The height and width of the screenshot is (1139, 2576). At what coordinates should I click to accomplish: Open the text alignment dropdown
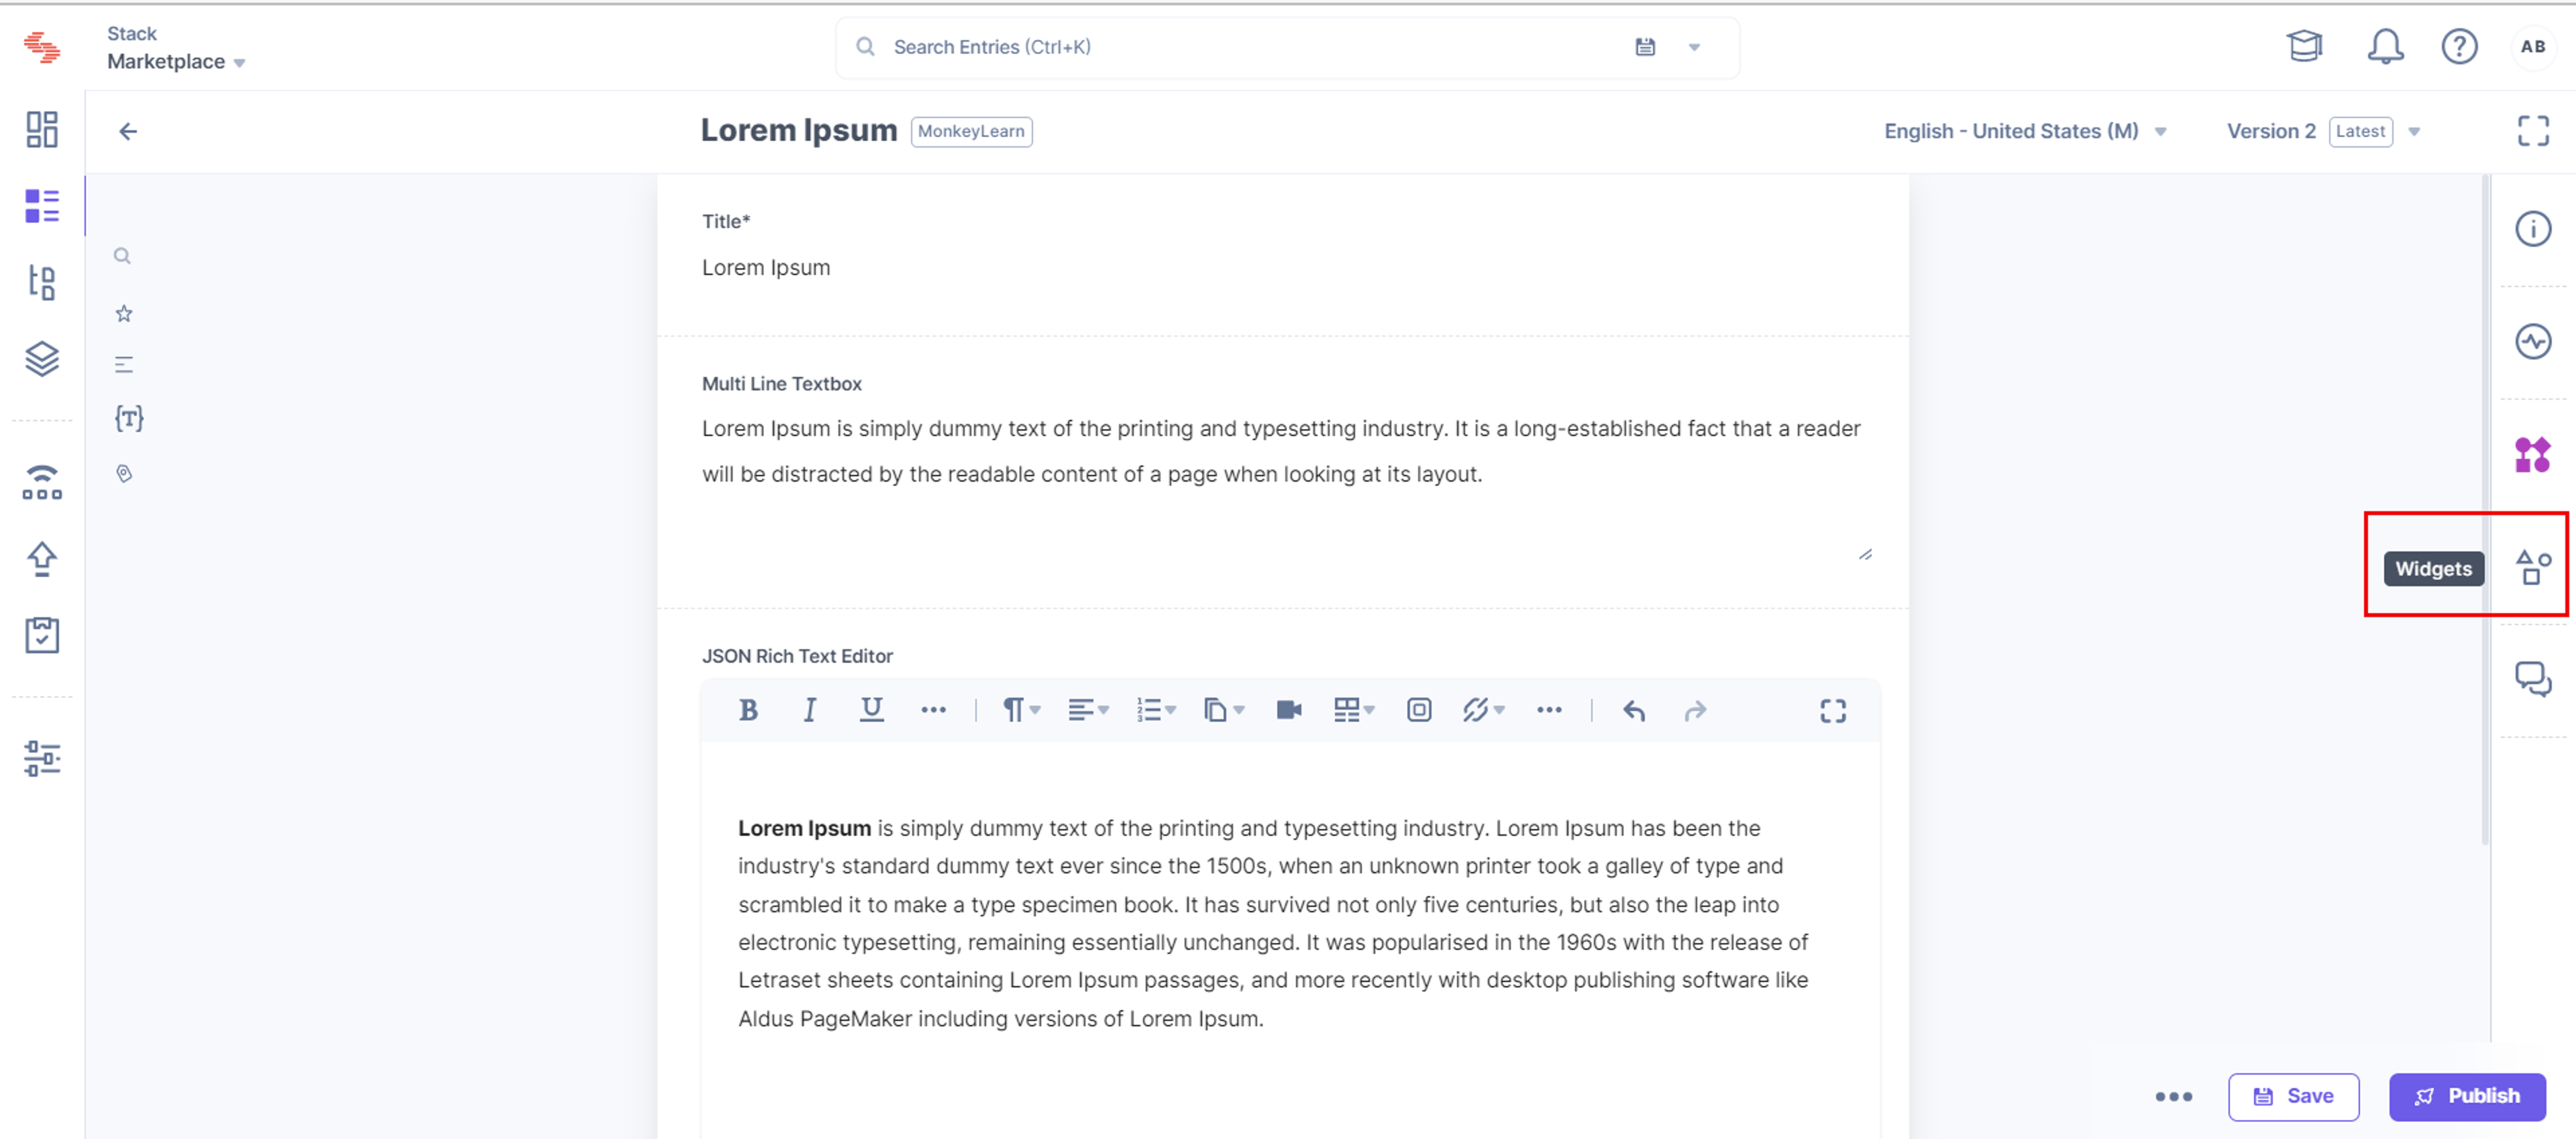[x=1088, y=710]
